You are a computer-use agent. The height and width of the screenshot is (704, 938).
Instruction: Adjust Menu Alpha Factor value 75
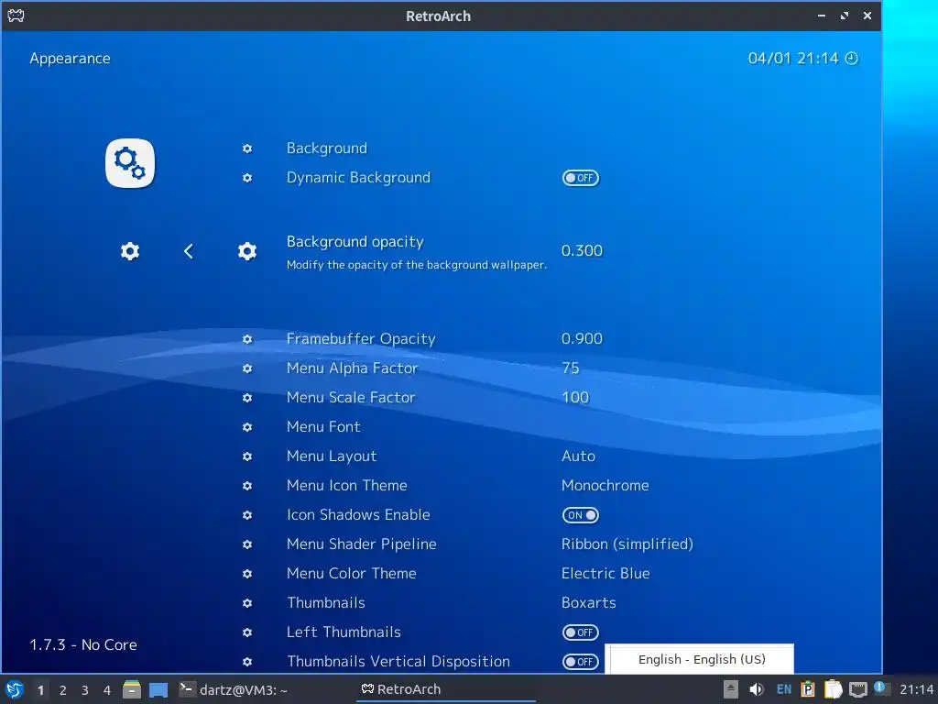571,368
